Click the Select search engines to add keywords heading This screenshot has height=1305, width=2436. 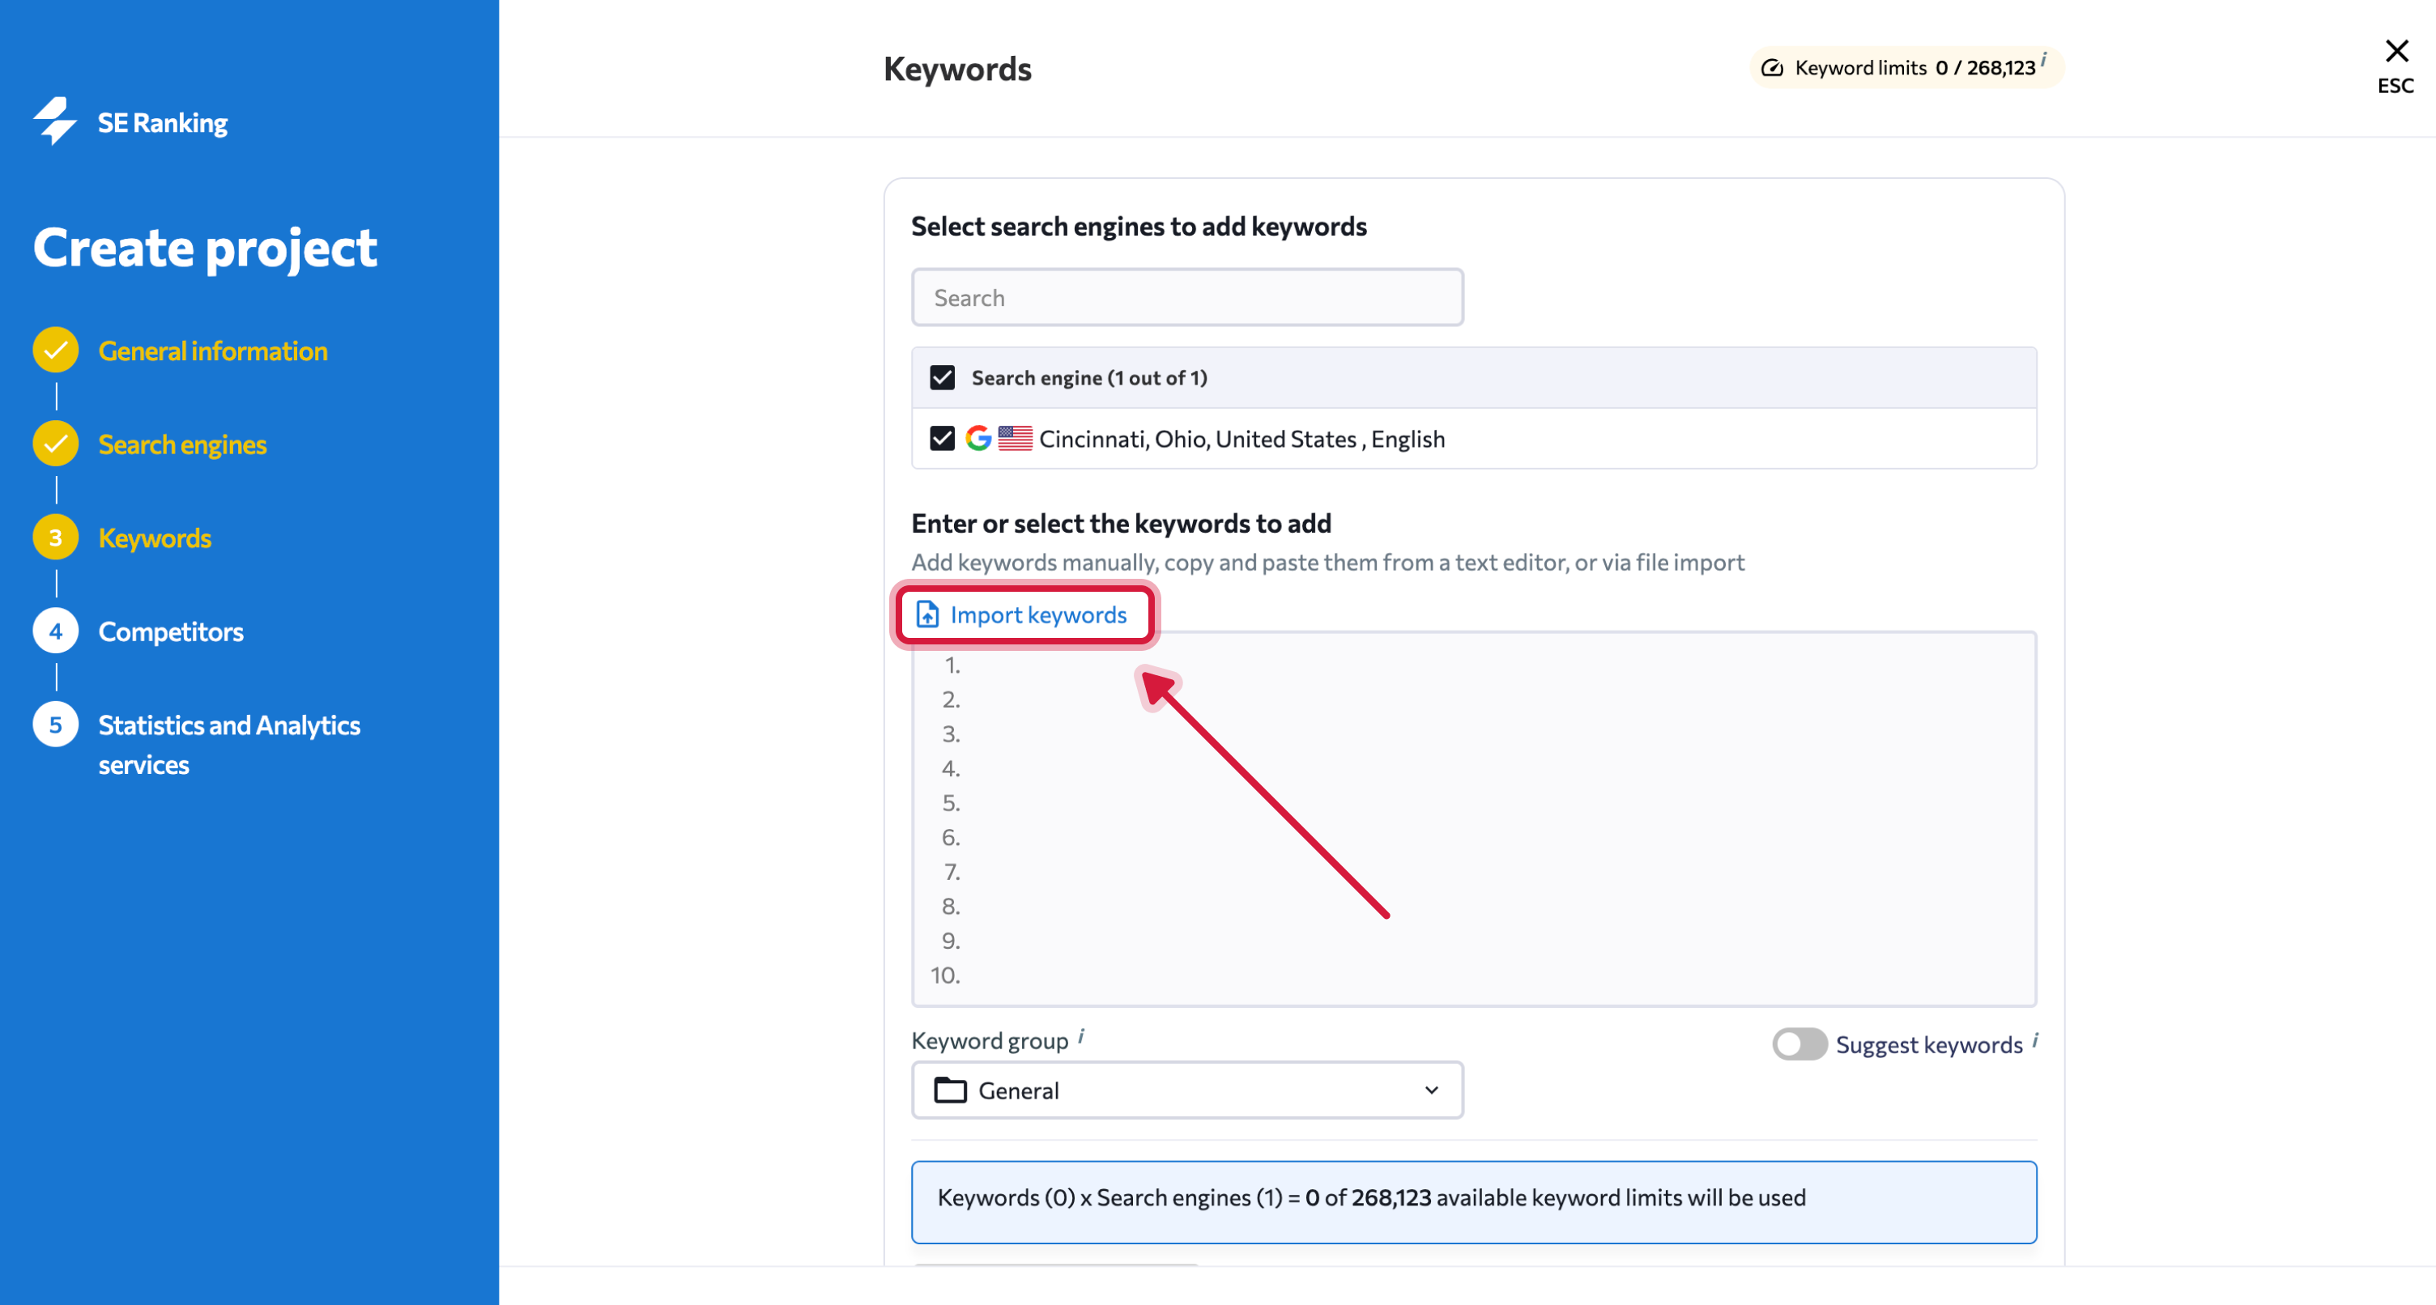click(1139, 227)
